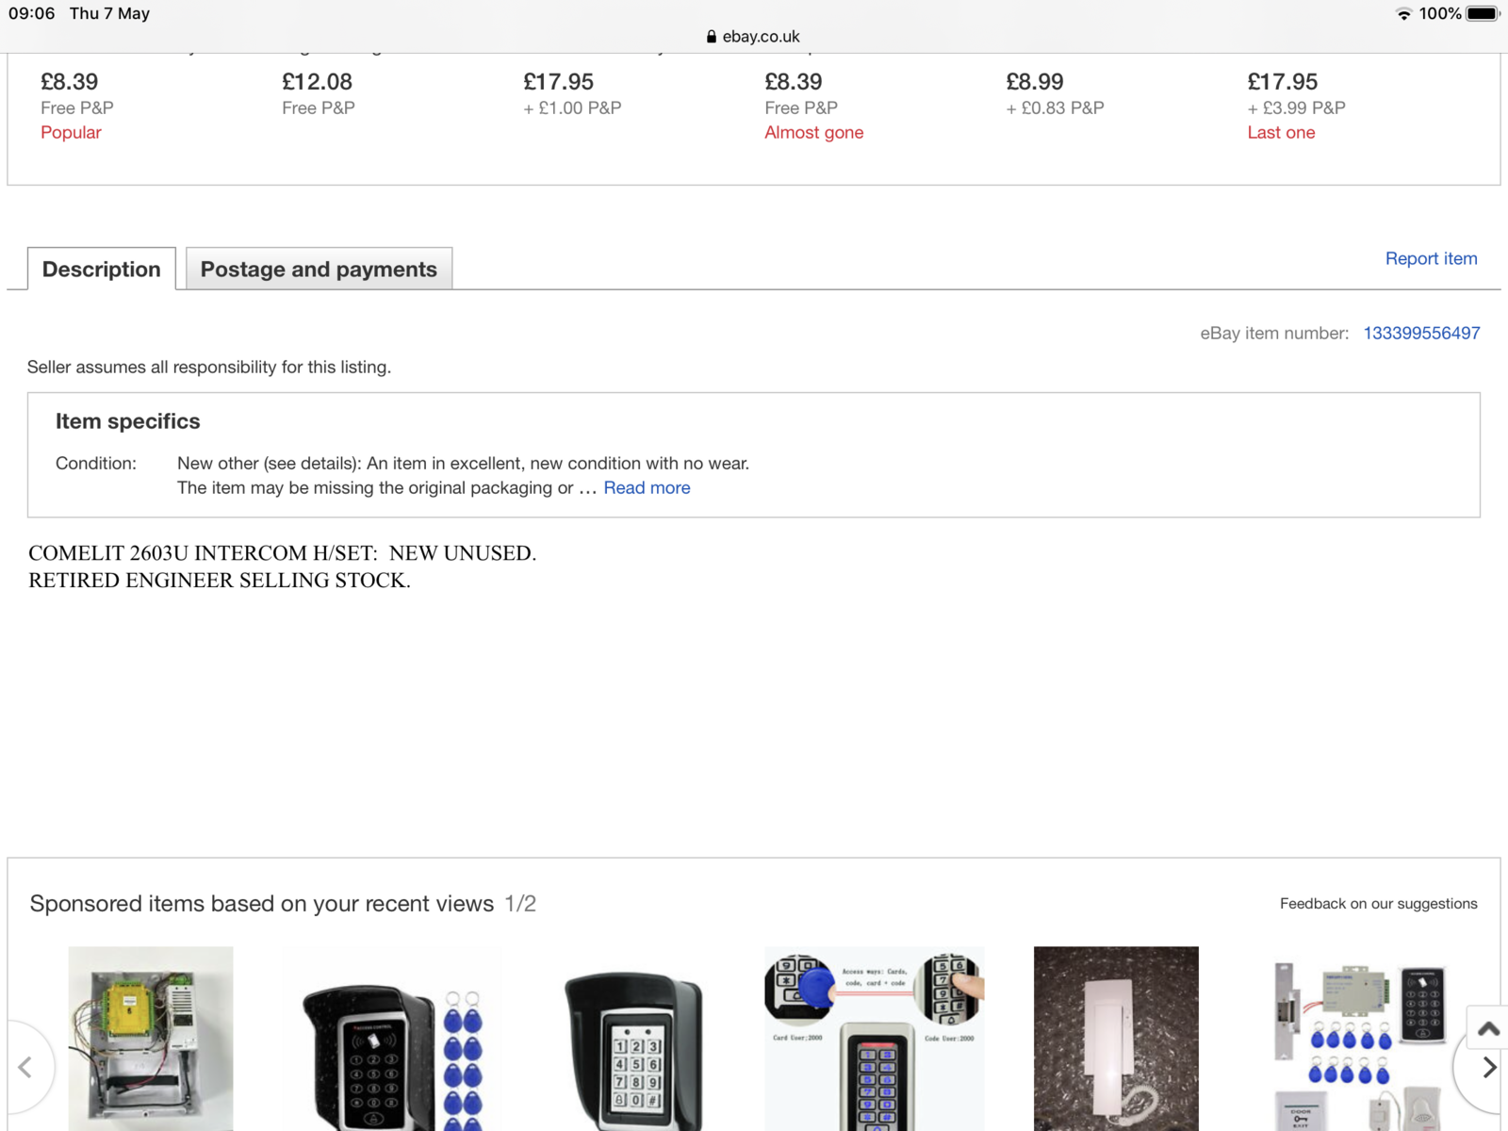Switch to Postage and payments tab
This screenshot has width=1508, height=1131.
pyautogui.click(x=319, y=270)
